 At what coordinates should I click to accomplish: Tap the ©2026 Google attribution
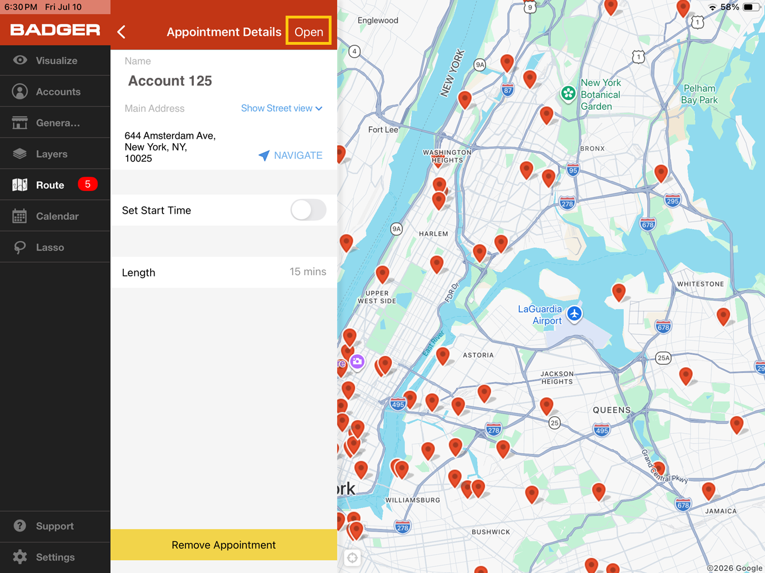(x=735, y=568)
